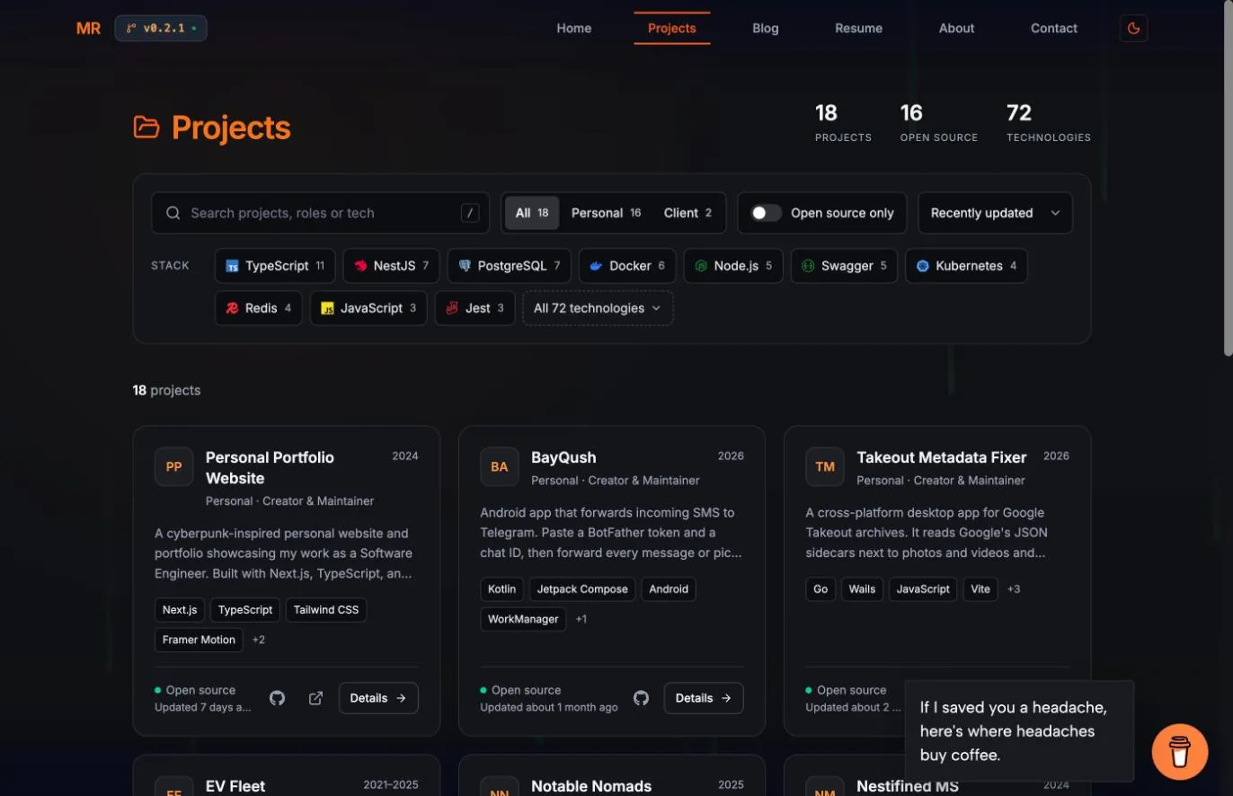Screen dimensions: 1233x796
Task: Filter by JavaScript stack chip
Action: click(x=368, y=308)
